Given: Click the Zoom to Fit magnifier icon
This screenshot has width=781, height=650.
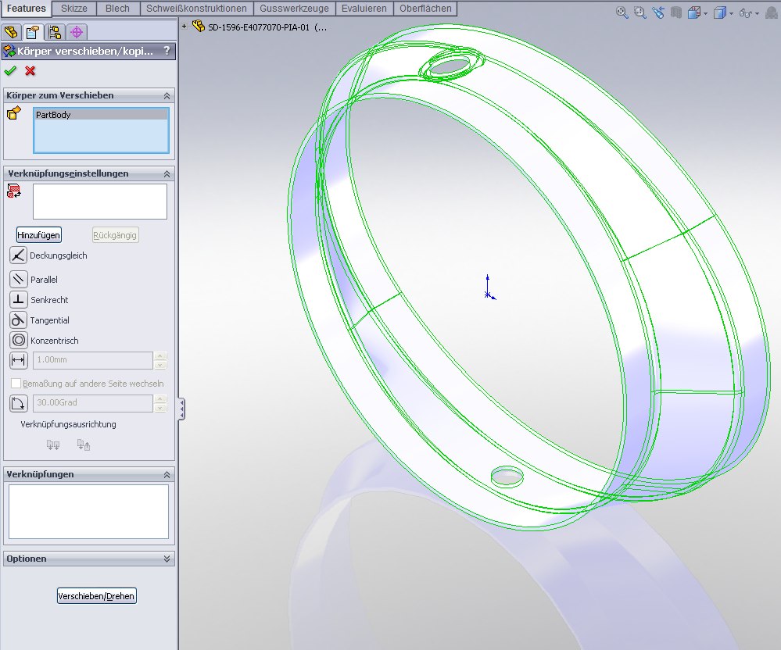Looking at the screenshot, I should pos(622,12).
